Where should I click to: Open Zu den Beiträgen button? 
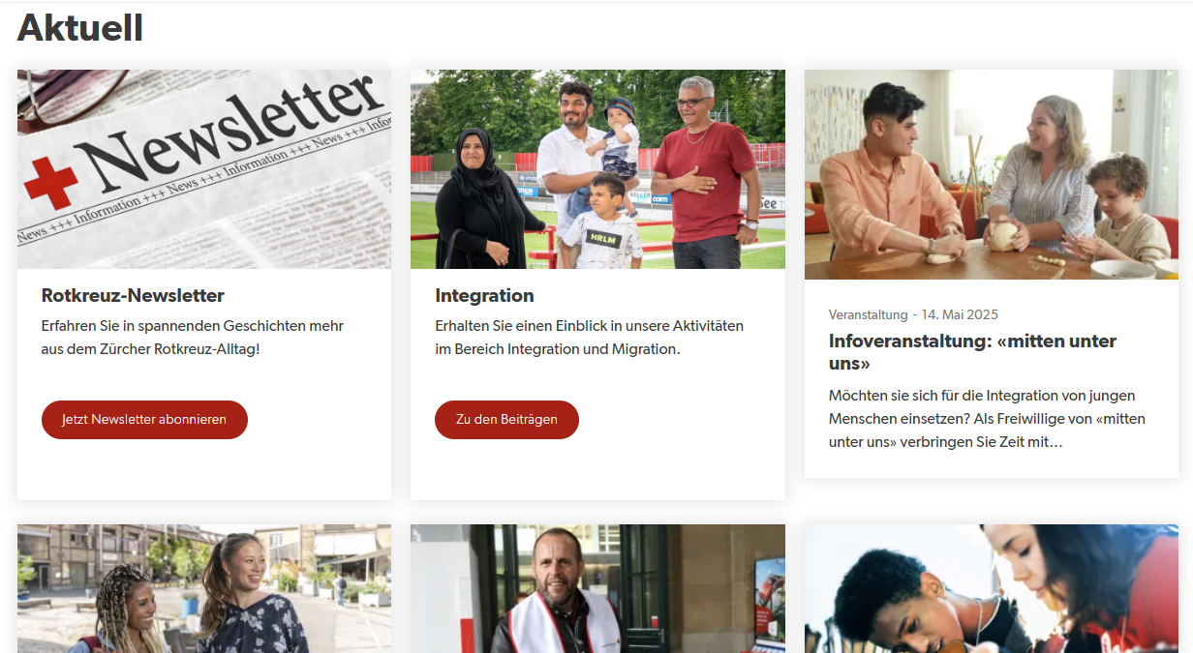click(x=506, y=420)
